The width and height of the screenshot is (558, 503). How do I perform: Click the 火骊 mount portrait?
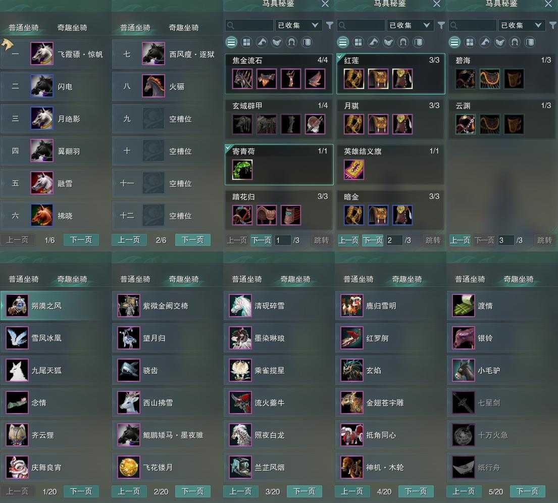click(154, 86)
